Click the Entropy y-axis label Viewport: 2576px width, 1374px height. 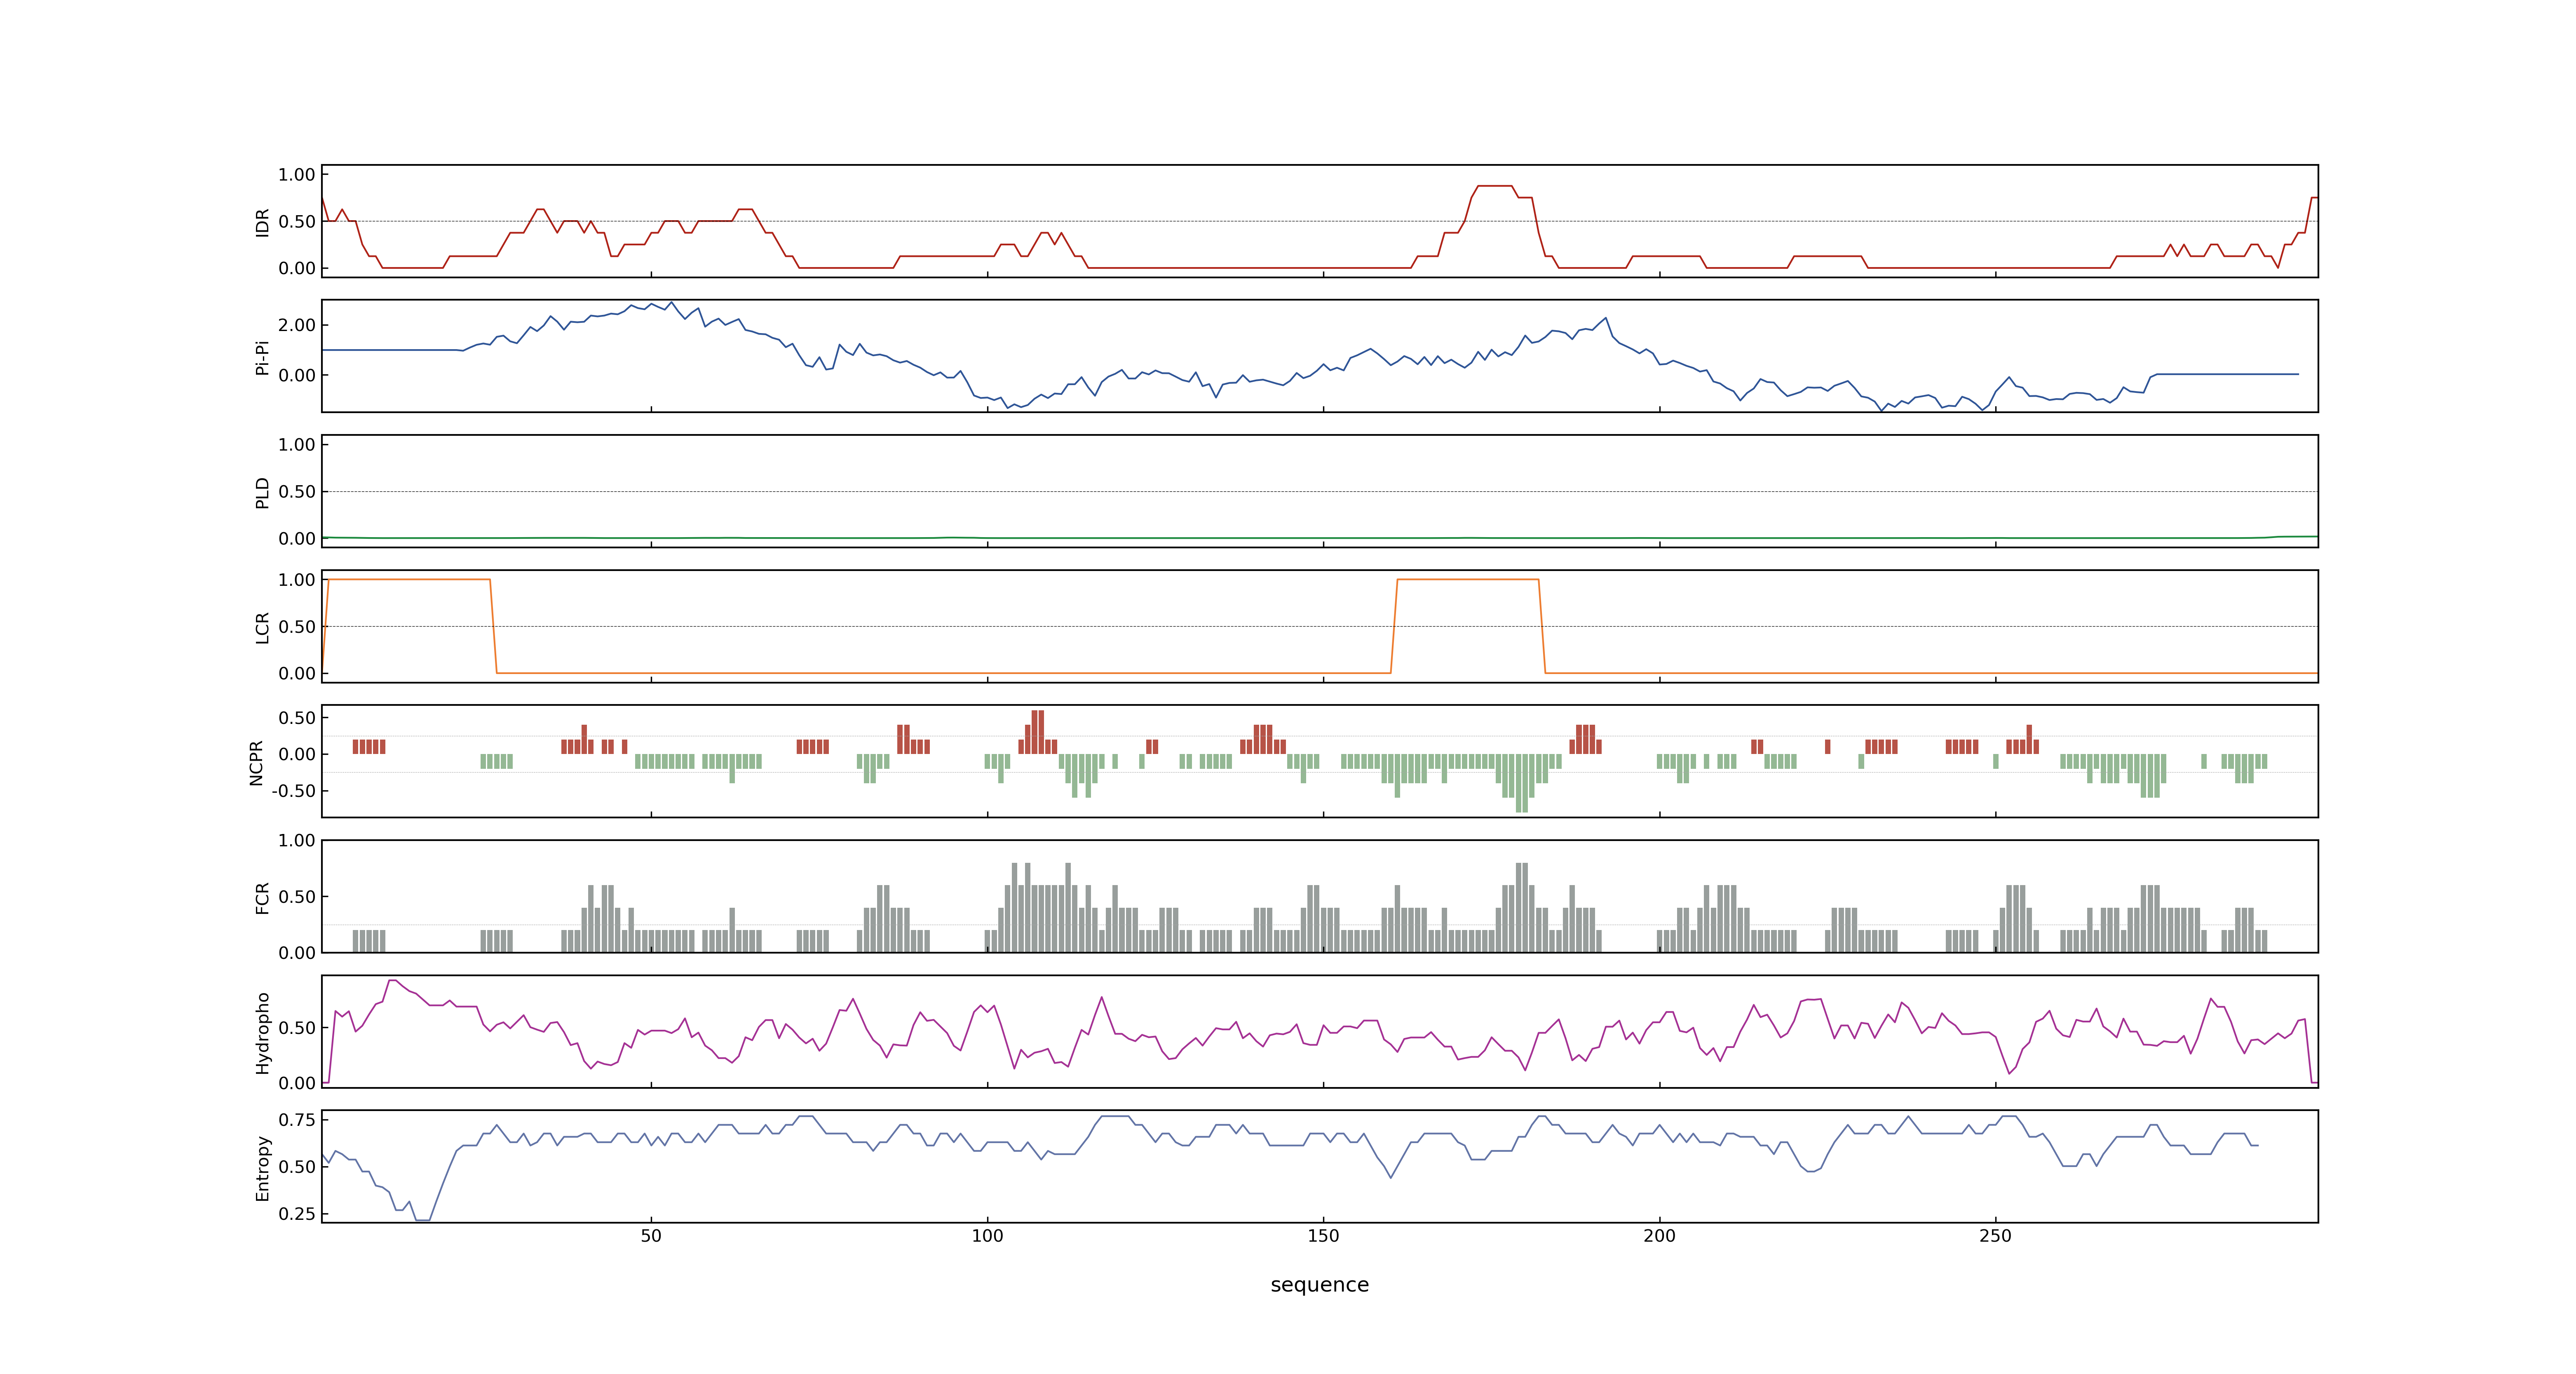point(262,1167)
